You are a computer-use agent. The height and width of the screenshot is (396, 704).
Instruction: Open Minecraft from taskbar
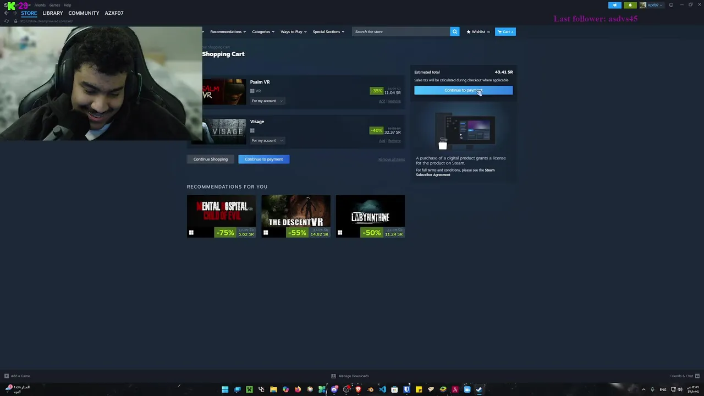(249, 389)
